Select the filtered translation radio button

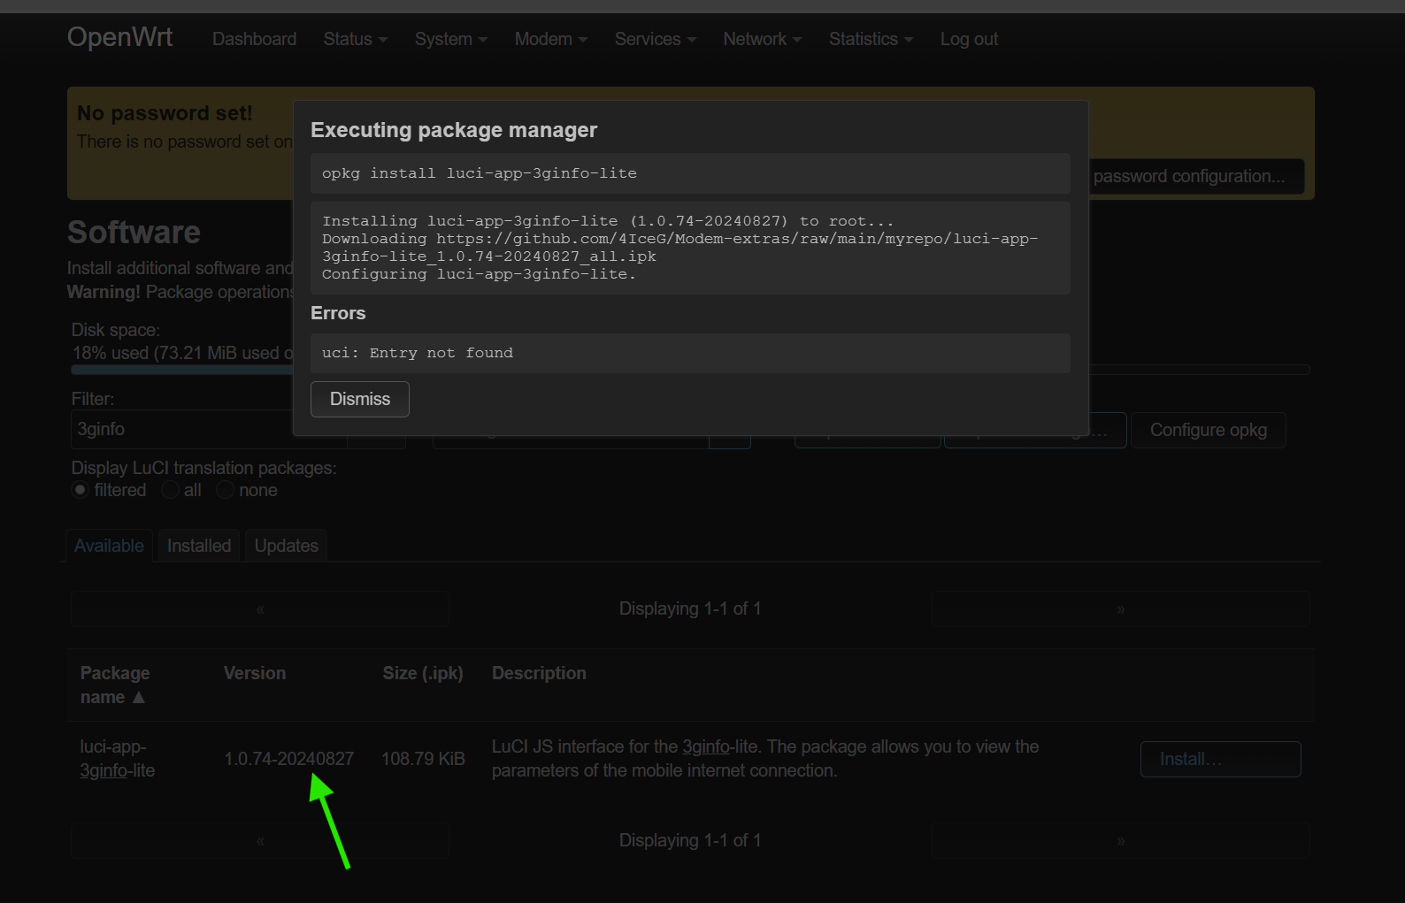pos(81,490)
